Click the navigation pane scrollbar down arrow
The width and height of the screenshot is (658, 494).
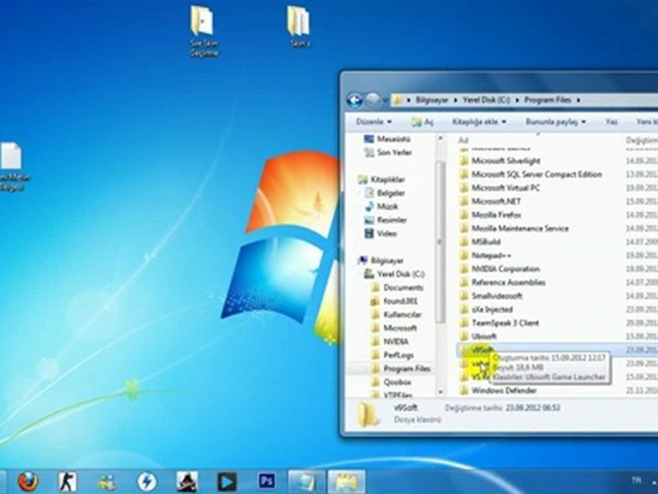(440, 392)
